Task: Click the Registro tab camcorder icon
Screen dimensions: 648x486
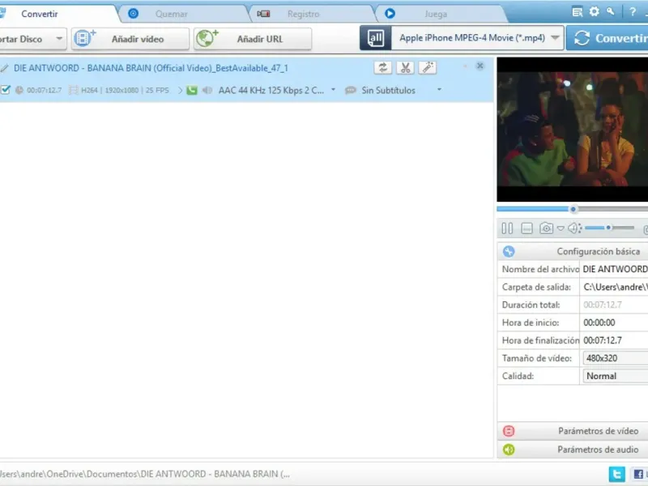Action: (263, 14)
